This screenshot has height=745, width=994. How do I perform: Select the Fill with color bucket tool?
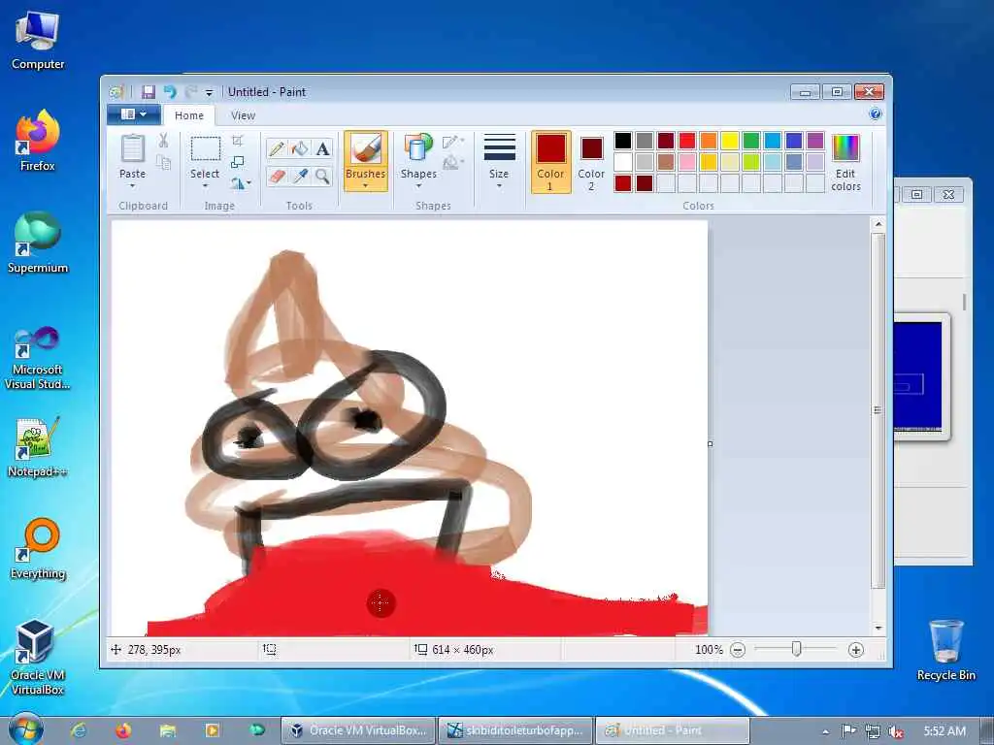click(299, 148)
